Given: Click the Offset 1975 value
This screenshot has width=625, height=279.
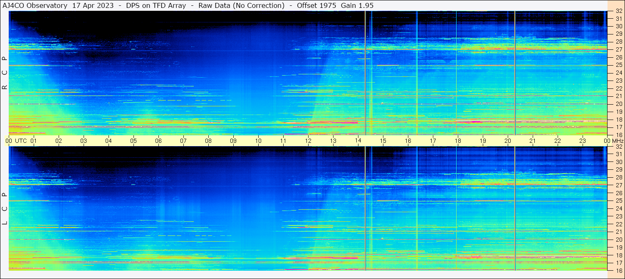Looking at the screenshot, I should tap(316, 5).
